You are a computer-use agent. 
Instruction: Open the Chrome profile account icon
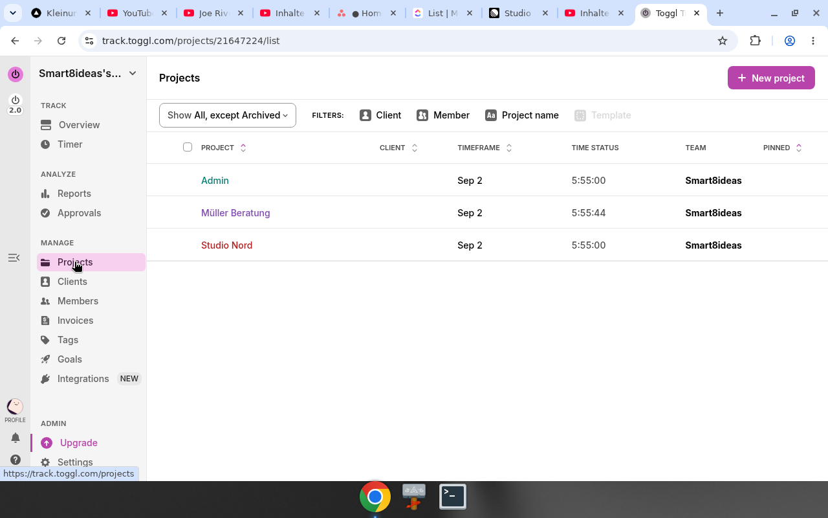tap(790, 41)
